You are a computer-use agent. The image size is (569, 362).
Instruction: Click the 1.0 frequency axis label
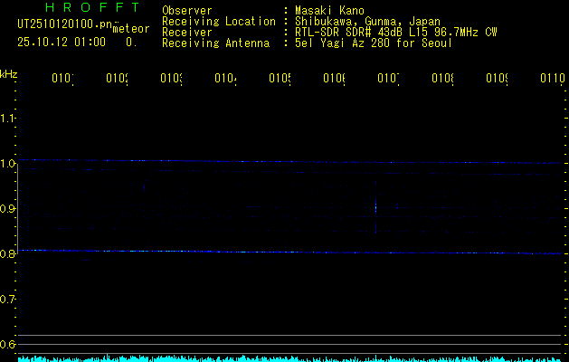click(x=8, y=164)
